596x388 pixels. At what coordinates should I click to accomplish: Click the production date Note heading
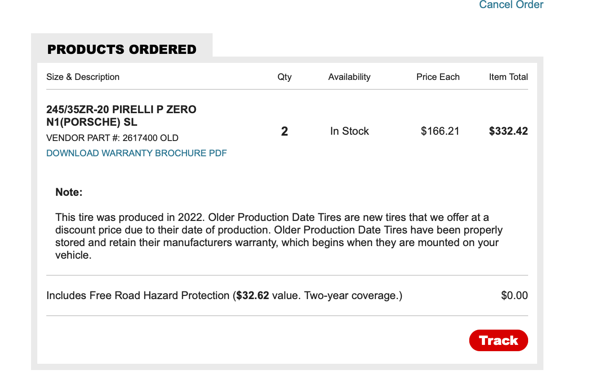coord(68,192)
